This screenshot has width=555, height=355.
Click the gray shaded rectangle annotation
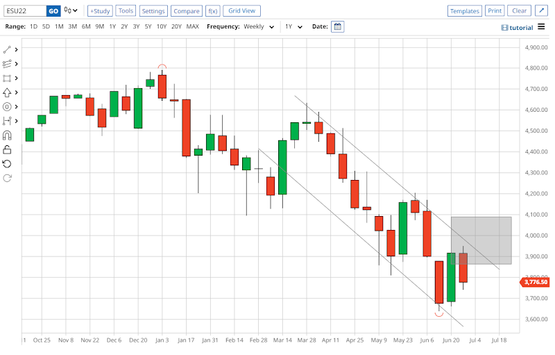[481, 240]
